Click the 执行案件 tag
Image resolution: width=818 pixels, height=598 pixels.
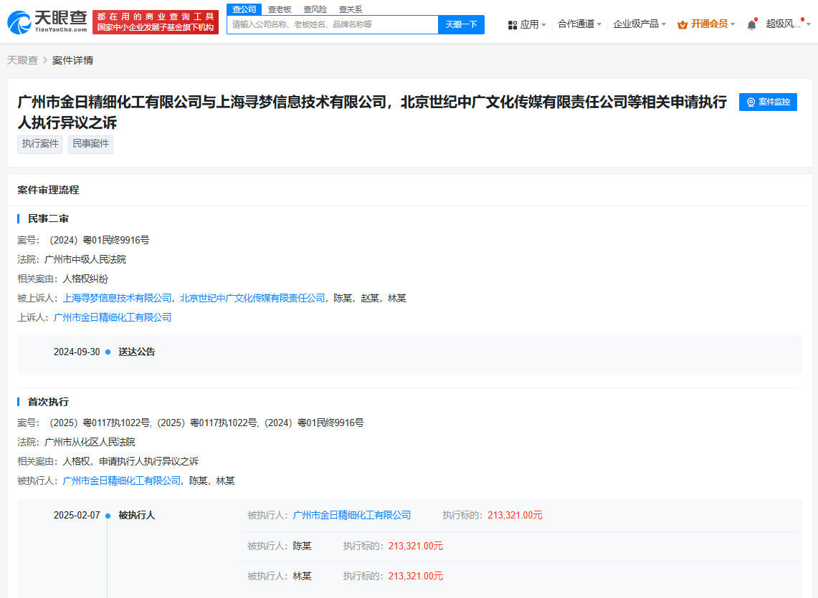click(39, 144)
